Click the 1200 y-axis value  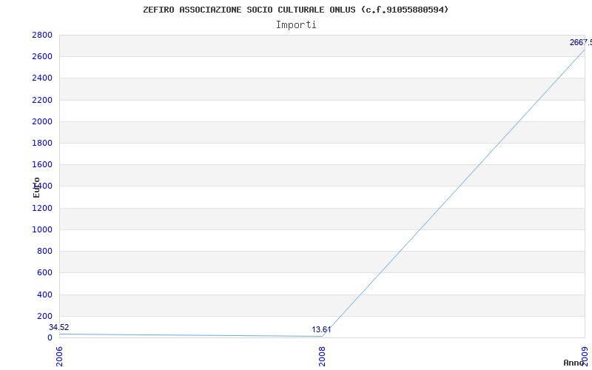coord(42,208)
